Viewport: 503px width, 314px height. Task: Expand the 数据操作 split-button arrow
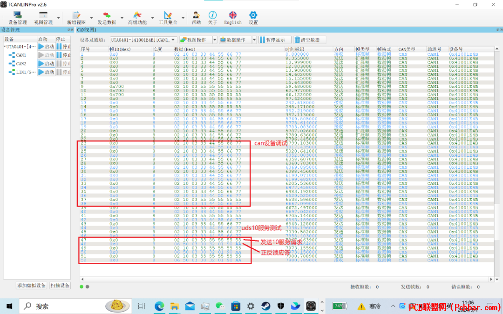pos(254,40)
